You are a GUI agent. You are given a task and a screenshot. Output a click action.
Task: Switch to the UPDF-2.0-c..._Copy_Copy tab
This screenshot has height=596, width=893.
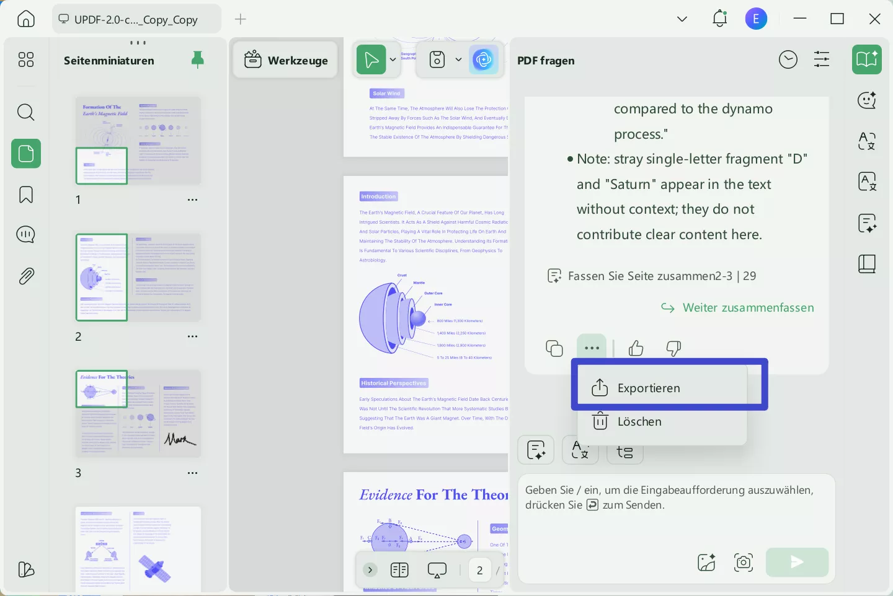136,19
